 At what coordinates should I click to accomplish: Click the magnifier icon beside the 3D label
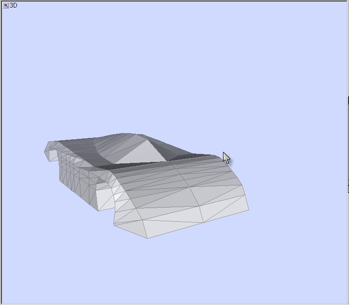[6, 6]
